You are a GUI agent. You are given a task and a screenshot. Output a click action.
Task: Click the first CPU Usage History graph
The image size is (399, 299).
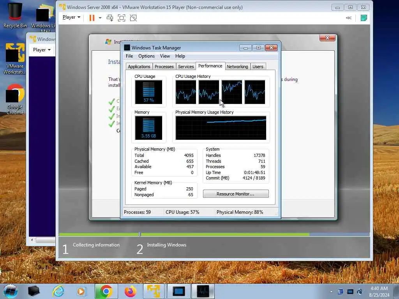point(186,92)
